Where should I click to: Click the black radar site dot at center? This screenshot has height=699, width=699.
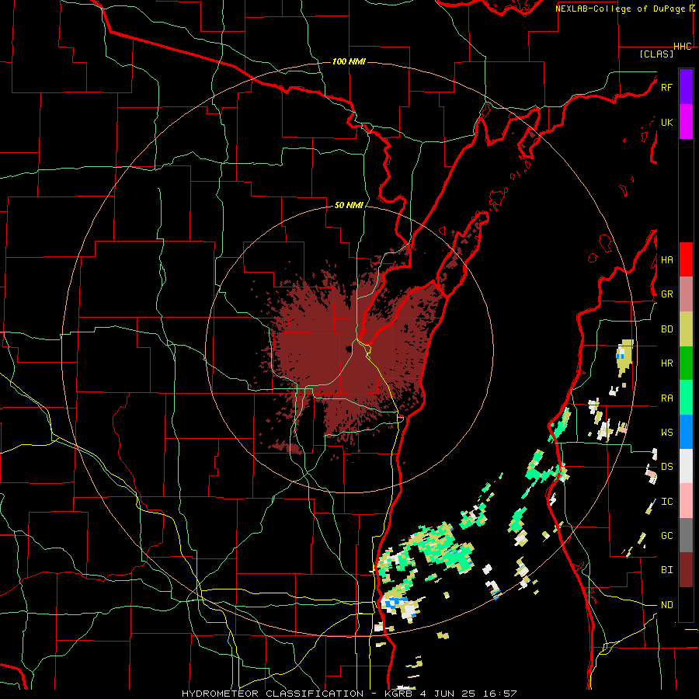point(348,349)
